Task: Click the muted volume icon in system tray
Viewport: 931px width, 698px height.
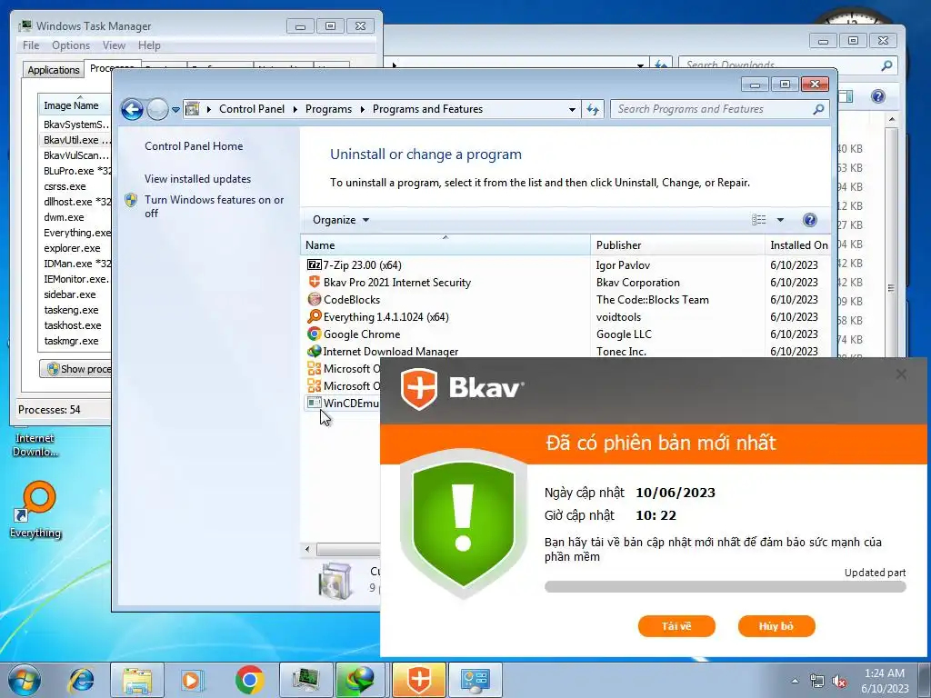Action: click(x=839, y=681)
